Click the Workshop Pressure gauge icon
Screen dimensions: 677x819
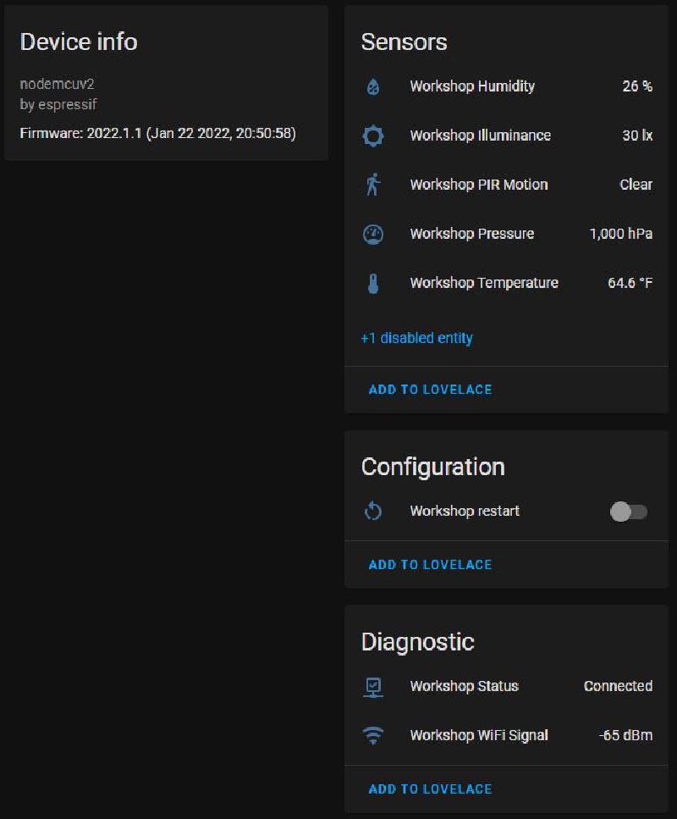[373, 234]
